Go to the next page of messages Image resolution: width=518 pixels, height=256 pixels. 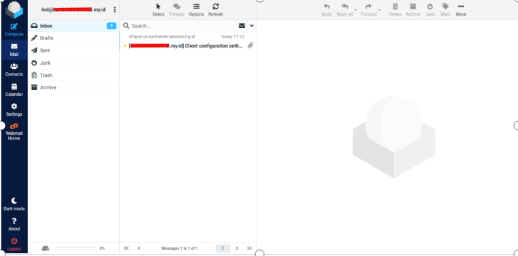coord(236,248)
